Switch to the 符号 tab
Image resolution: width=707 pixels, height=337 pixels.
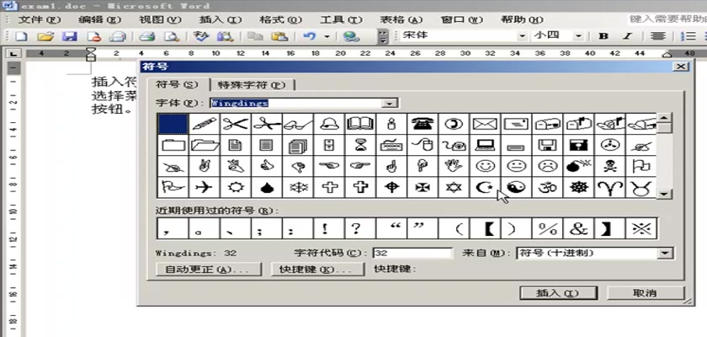coord(177,84)
